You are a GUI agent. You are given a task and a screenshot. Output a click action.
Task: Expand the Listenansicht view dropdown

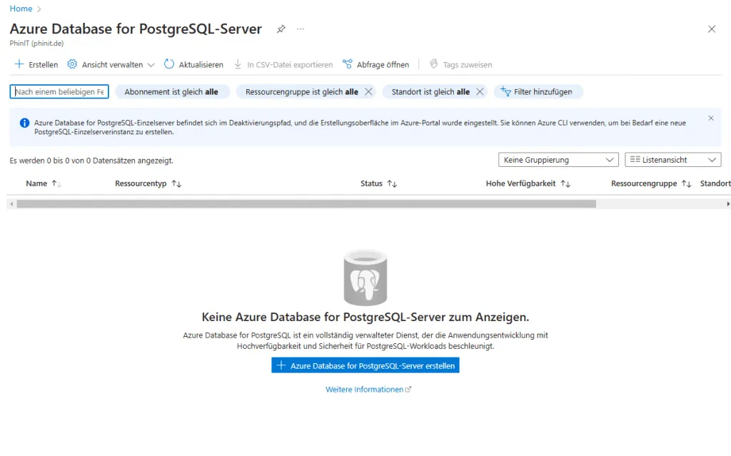click(672, 160)
